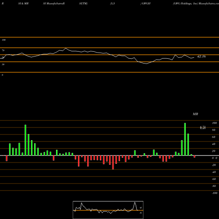Click the overlapping MR value label near 80
Viewport: 219px width, 219px height.
(x=203, y=127)
